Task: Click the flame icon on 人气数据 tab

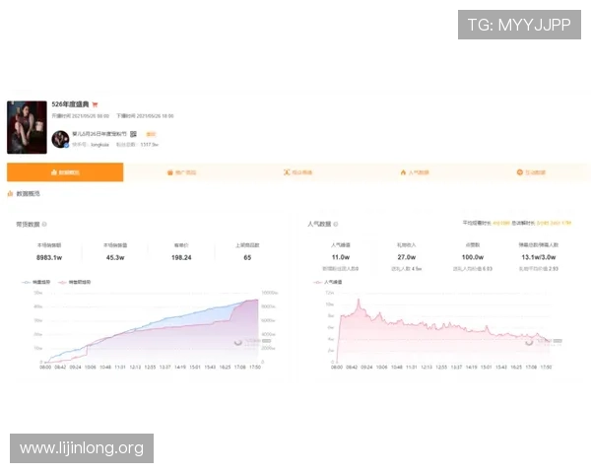Action: (403, 172)
